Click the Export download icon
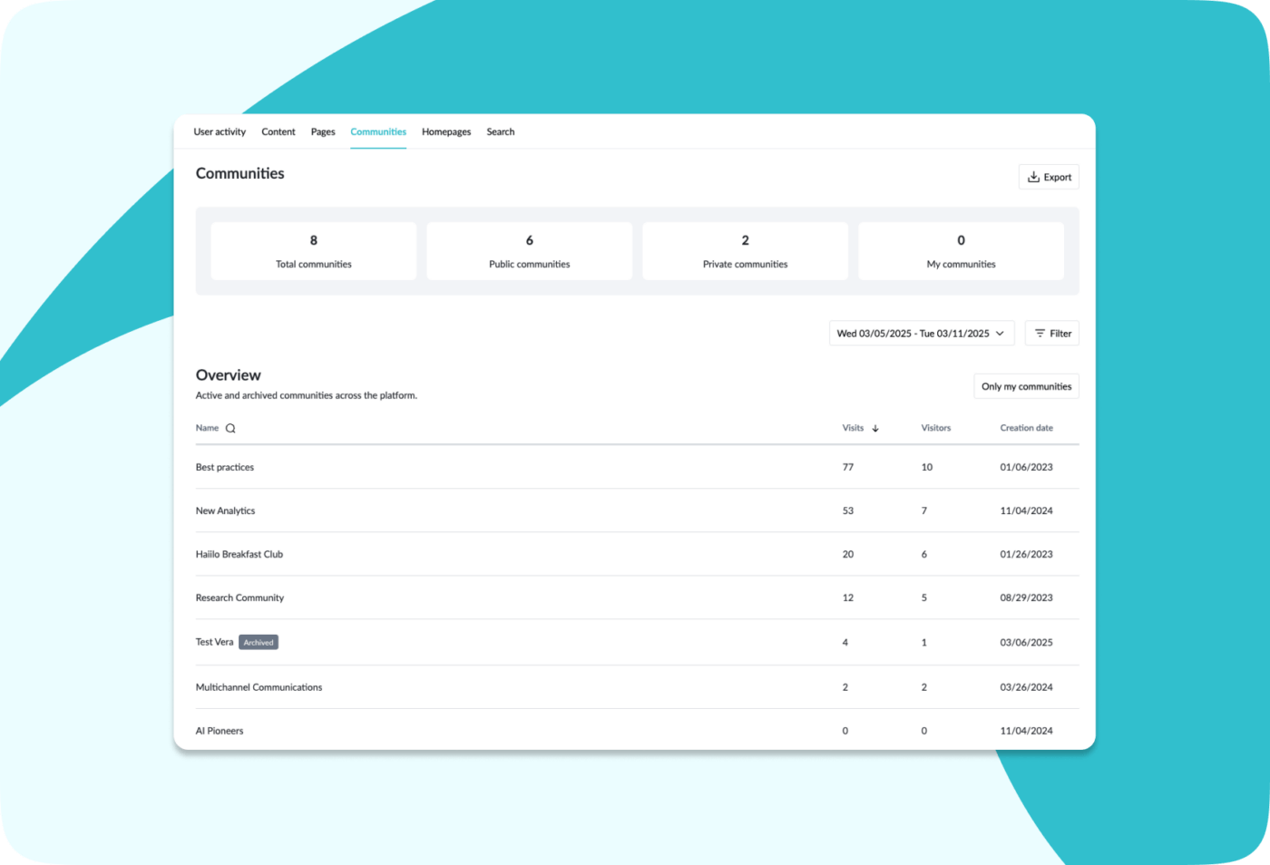This screenshot has height=865, width=1270. 1033,178
